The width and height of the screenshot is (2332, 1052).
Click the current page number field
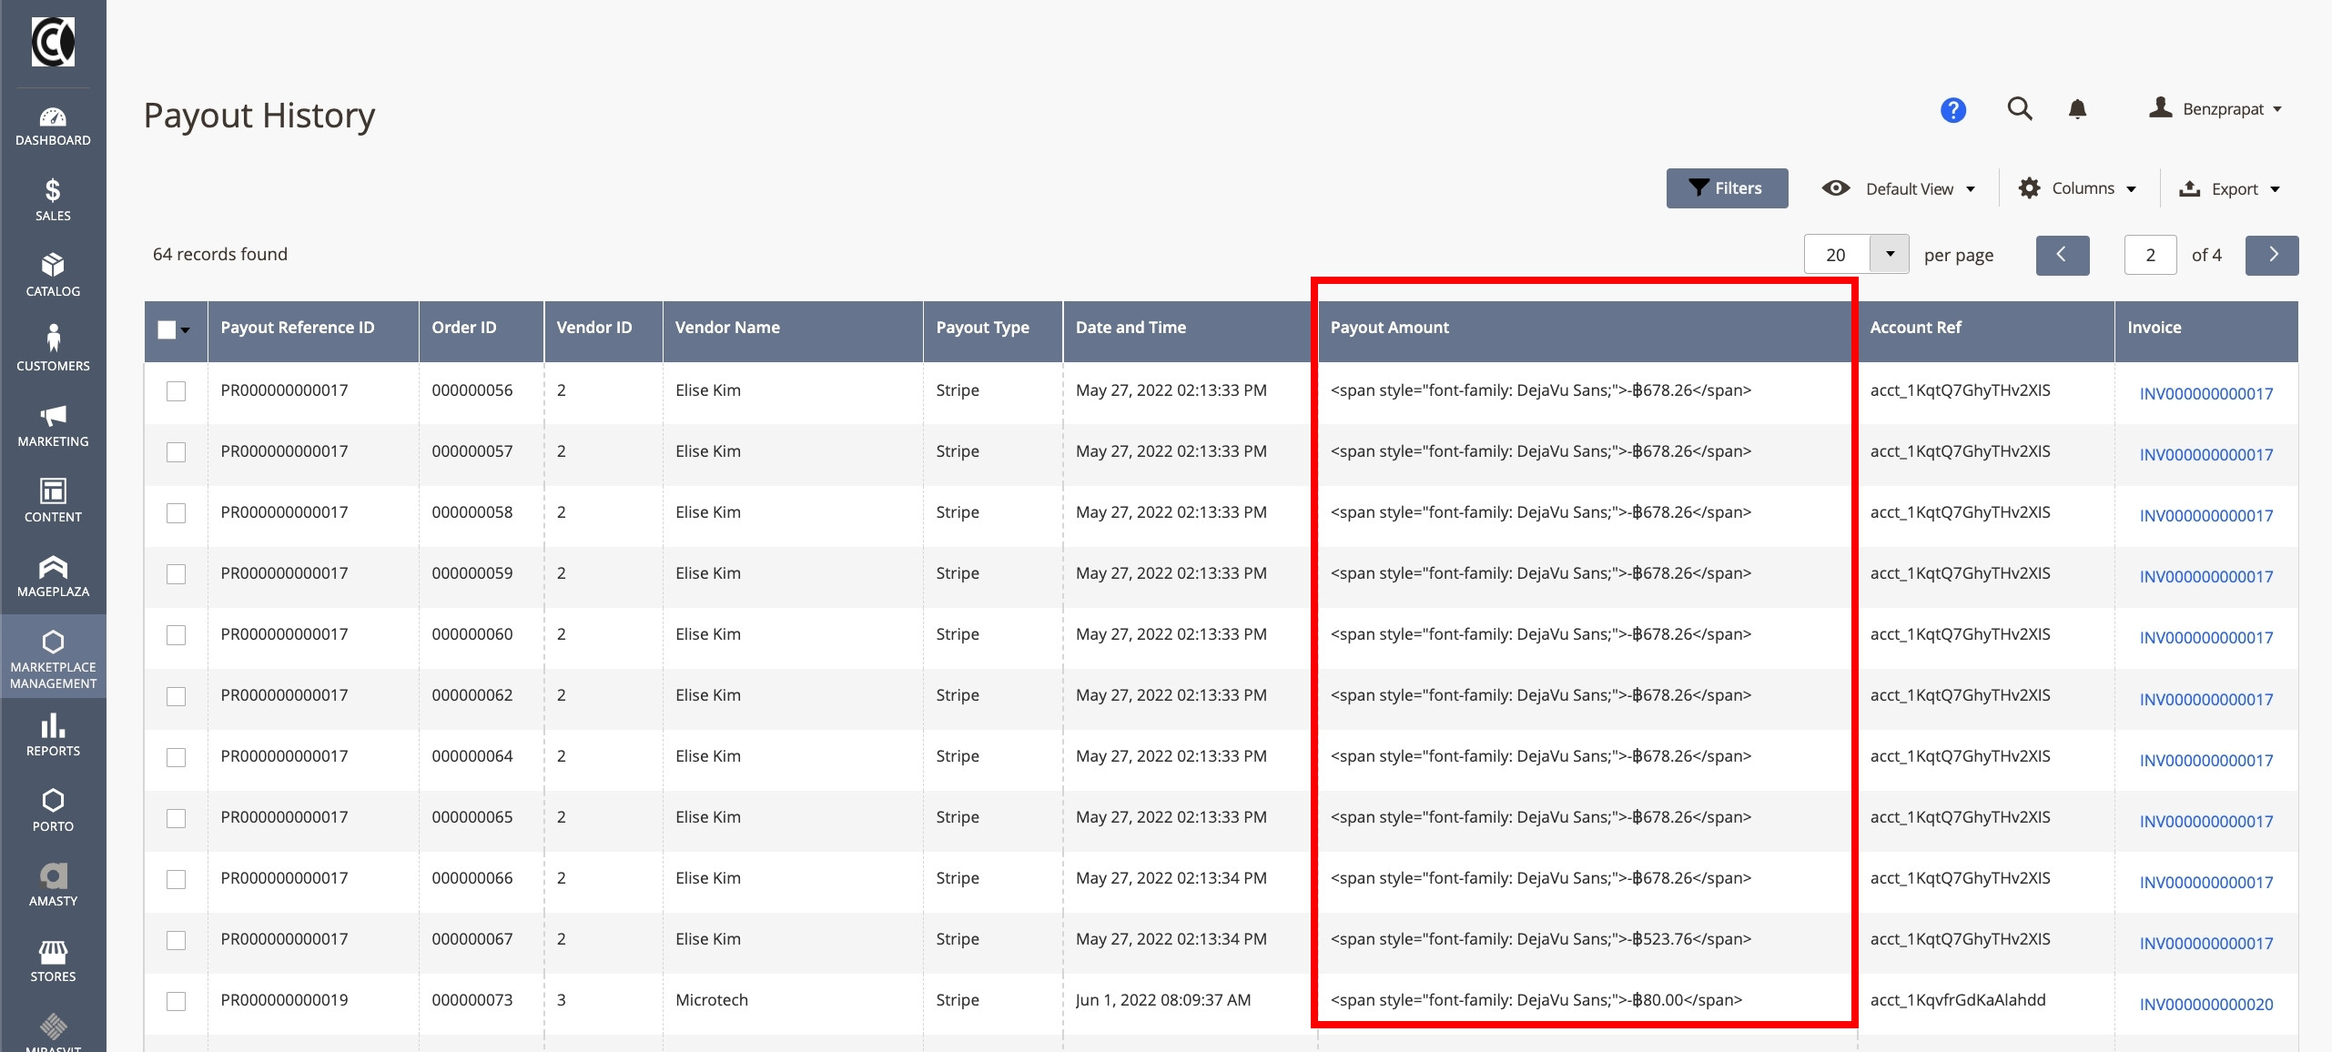2150,255
